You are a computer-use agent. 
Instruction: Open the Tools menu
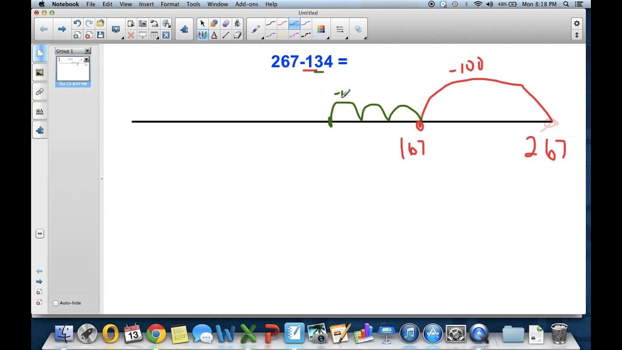pyautogui.click(x=193, y=4)
